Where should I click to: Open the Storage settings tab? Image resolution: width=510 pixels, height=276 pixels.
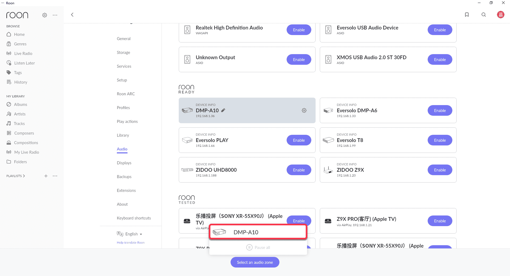[124, 53]
